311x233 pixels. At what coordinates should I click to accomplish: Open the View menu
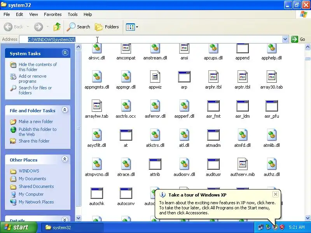pyautogui.click(x=33, y=14)
